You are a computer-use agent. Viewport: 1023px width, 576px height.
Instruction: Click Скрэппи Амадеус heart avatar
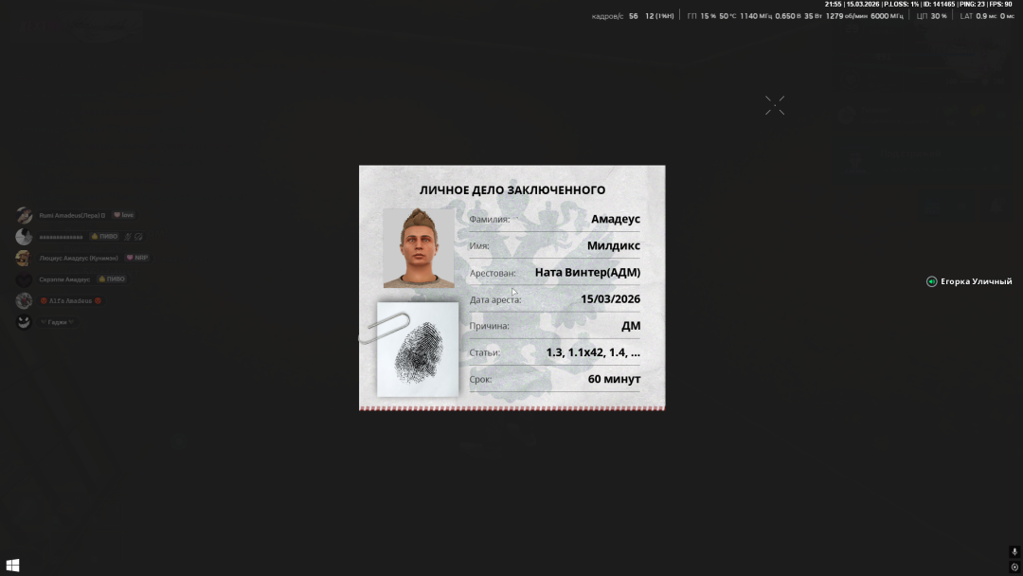(x=24, y=279)
